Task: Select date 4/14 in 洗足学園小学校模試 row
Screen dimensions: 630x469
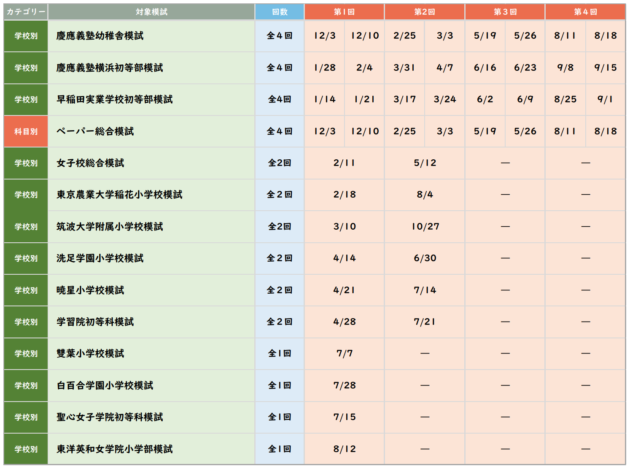Action: pos(345,258)
